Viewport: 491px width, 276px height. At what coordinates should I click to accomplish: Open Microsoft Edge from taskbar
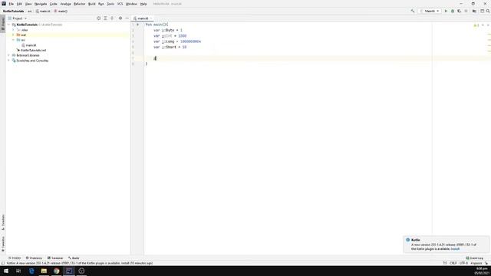(x=31, y=271)
